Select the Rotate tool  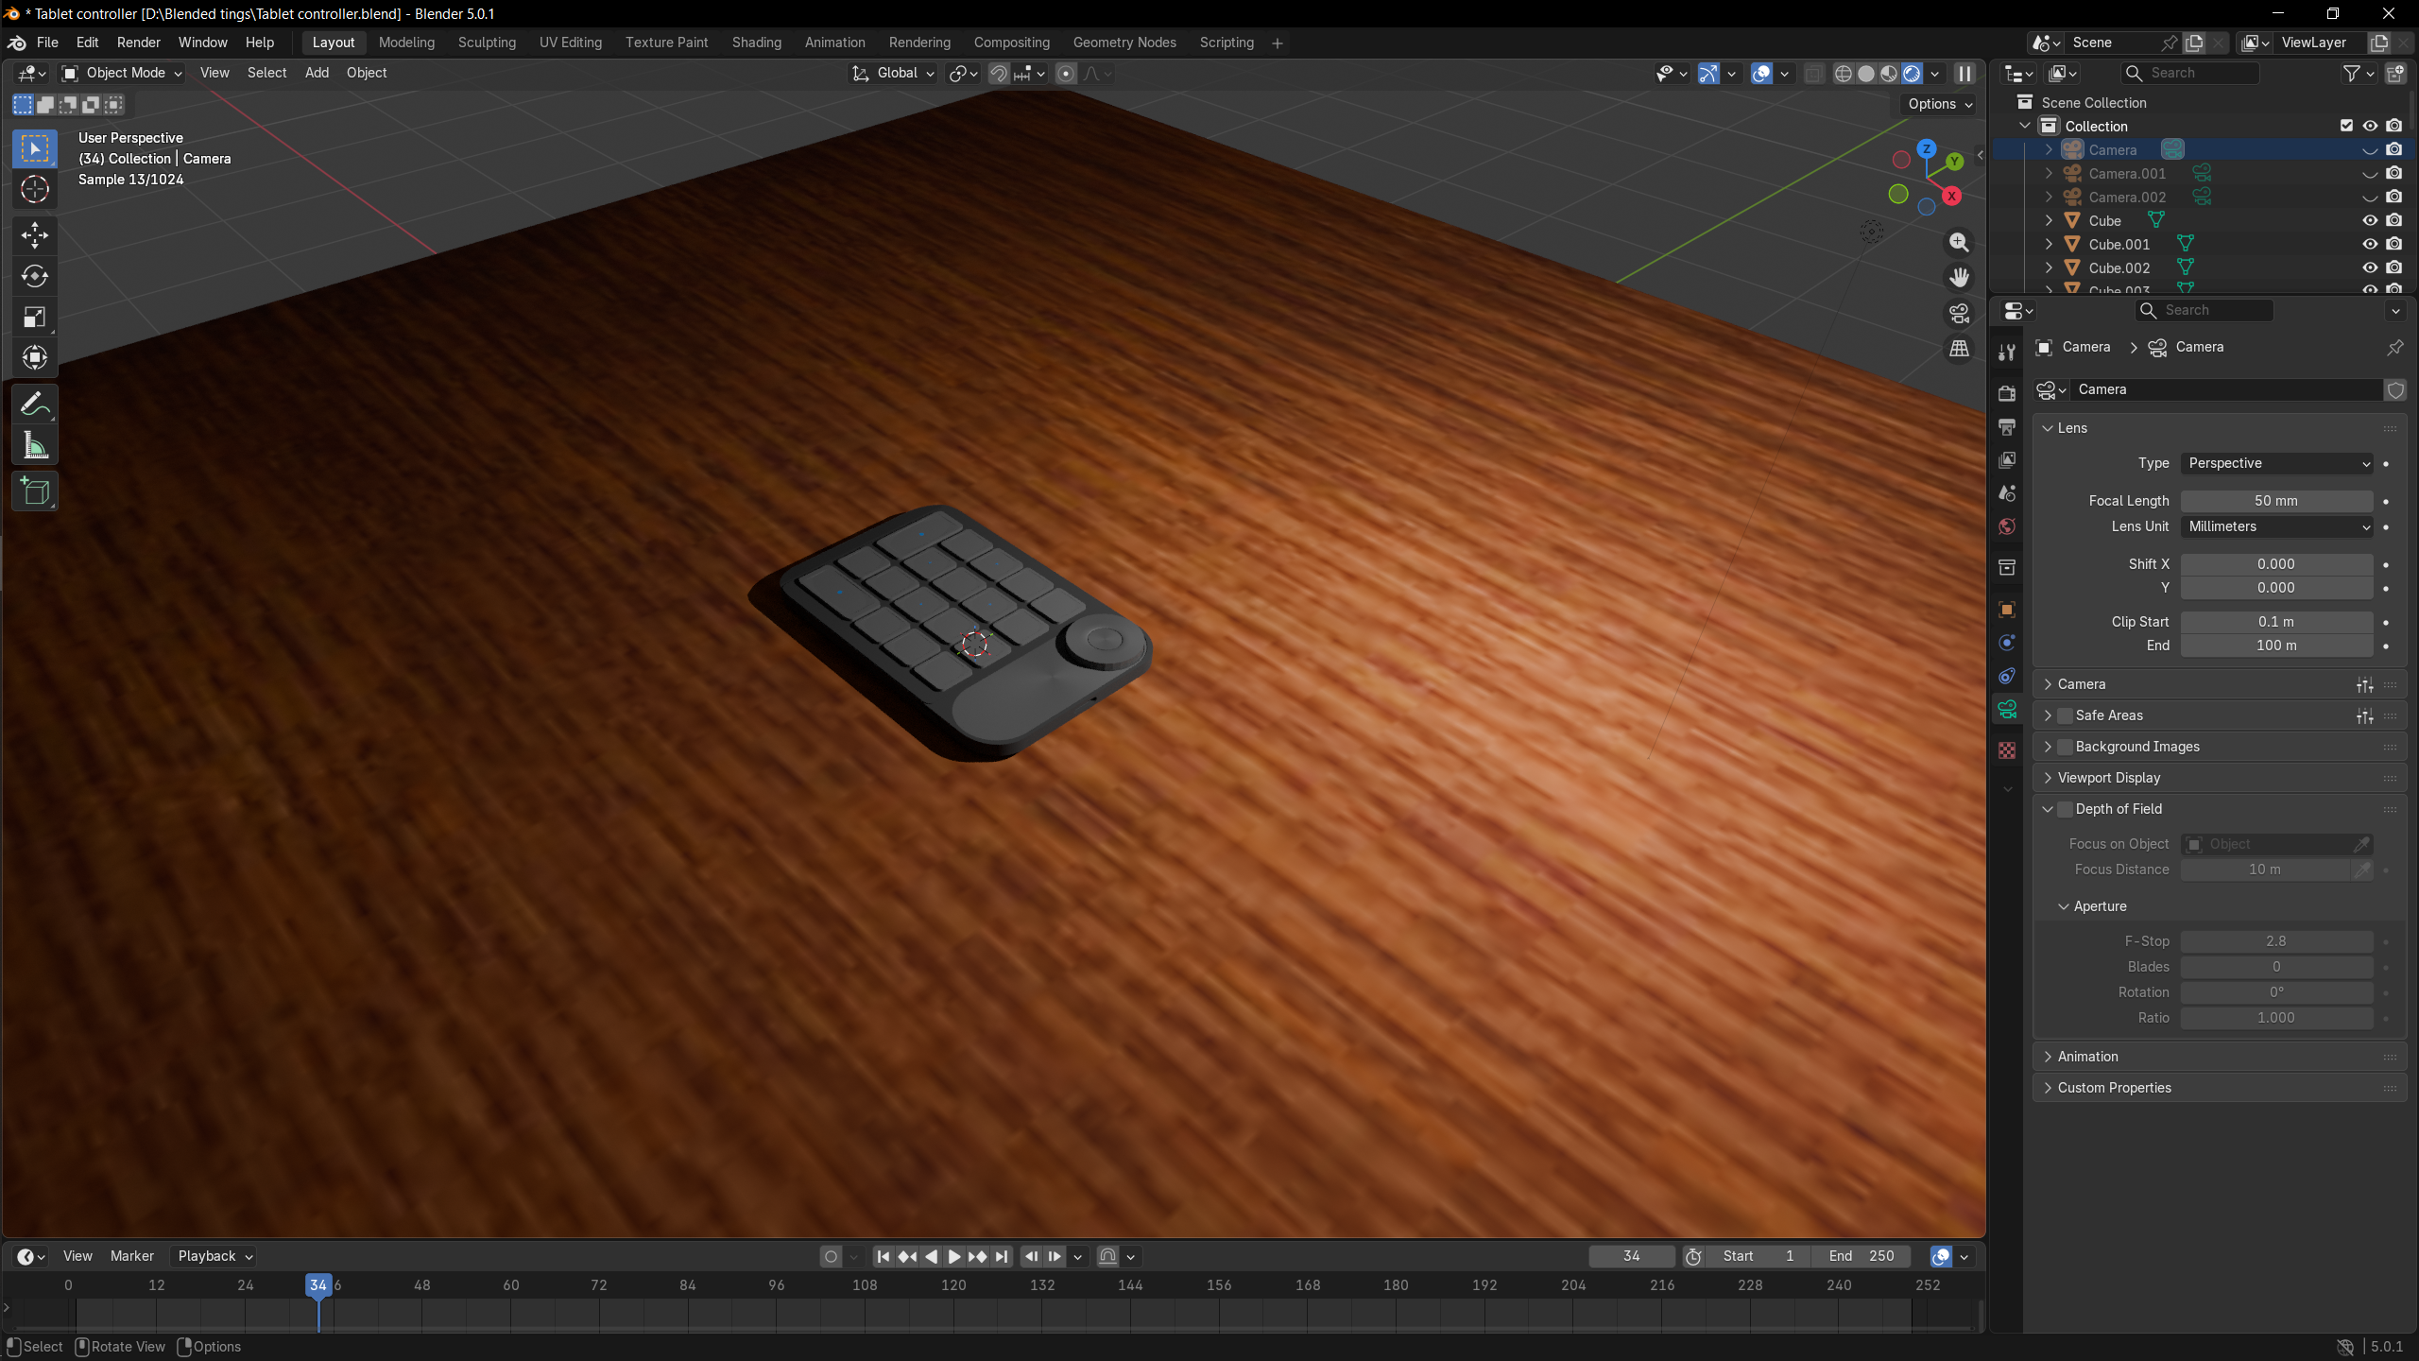[x=35, y=276]
